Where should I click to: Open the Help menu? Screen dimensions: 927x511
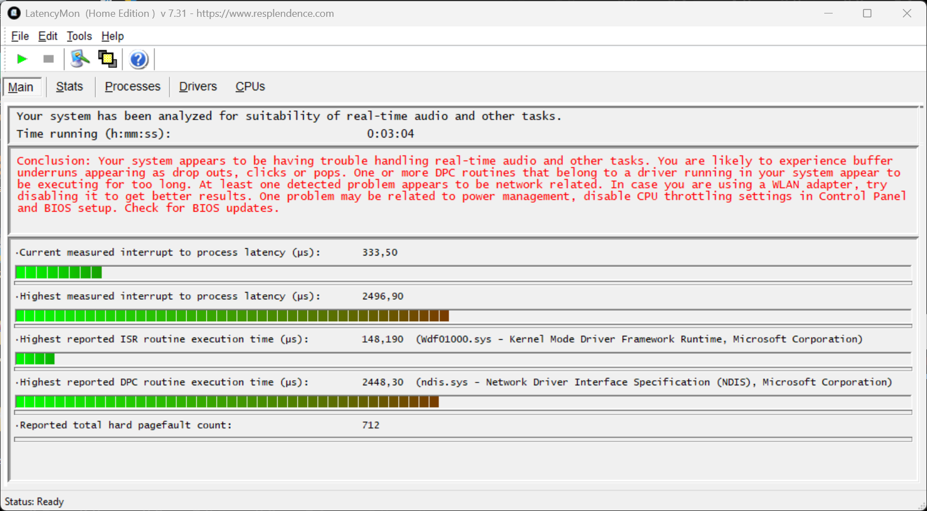[x=112, y=36]
